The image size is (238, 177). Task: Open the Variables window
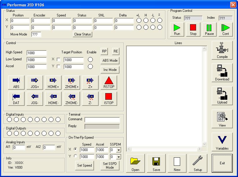click(222, 142)
